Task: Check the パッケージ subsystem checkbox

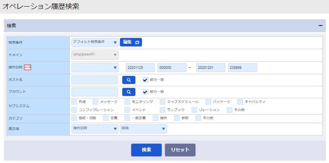Action: point(208,102)
